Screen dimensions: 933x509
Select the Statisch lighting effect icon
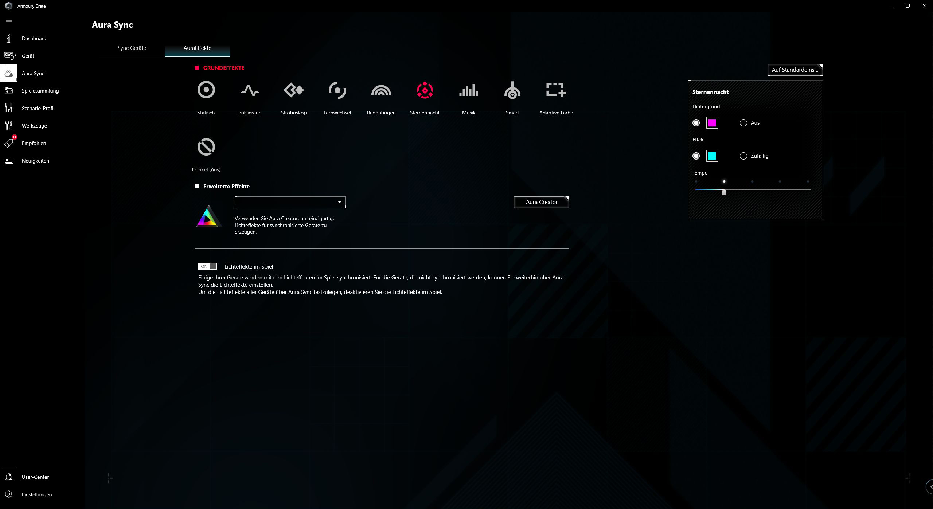point(206,90)
